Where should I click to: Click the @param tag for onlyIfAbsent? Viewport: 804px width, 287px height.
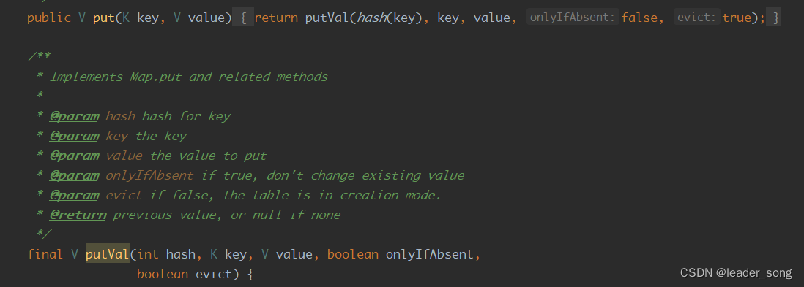click(74, 175)
